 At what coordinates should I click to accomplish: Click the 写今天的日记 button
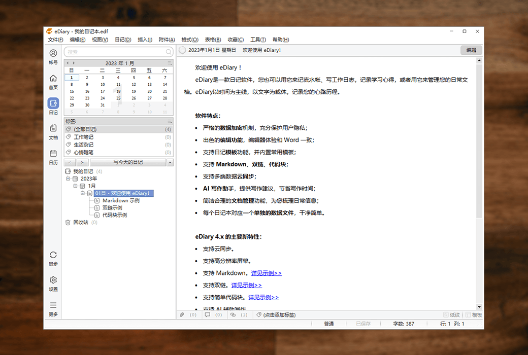(x=128, y=162)
